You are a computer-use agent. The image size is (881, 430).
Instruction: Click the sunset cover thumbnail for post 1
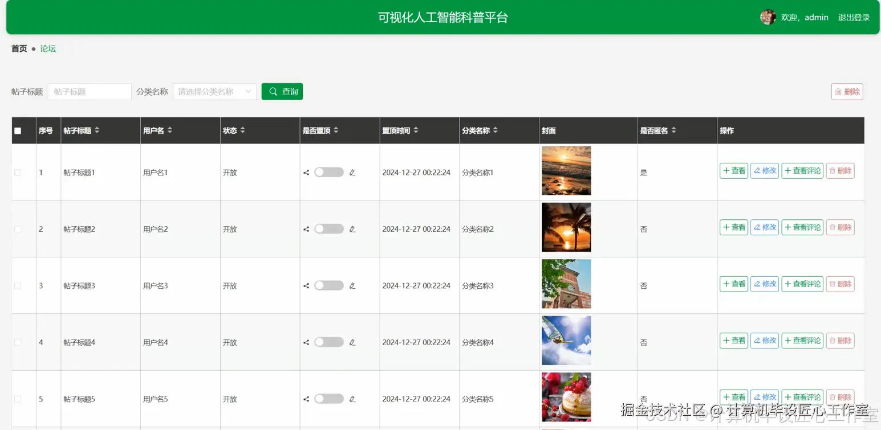566,170
